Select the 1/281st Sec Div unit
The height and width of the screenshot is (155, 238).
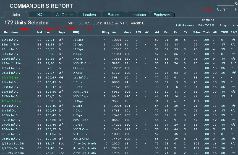click(x=13, y=143)
